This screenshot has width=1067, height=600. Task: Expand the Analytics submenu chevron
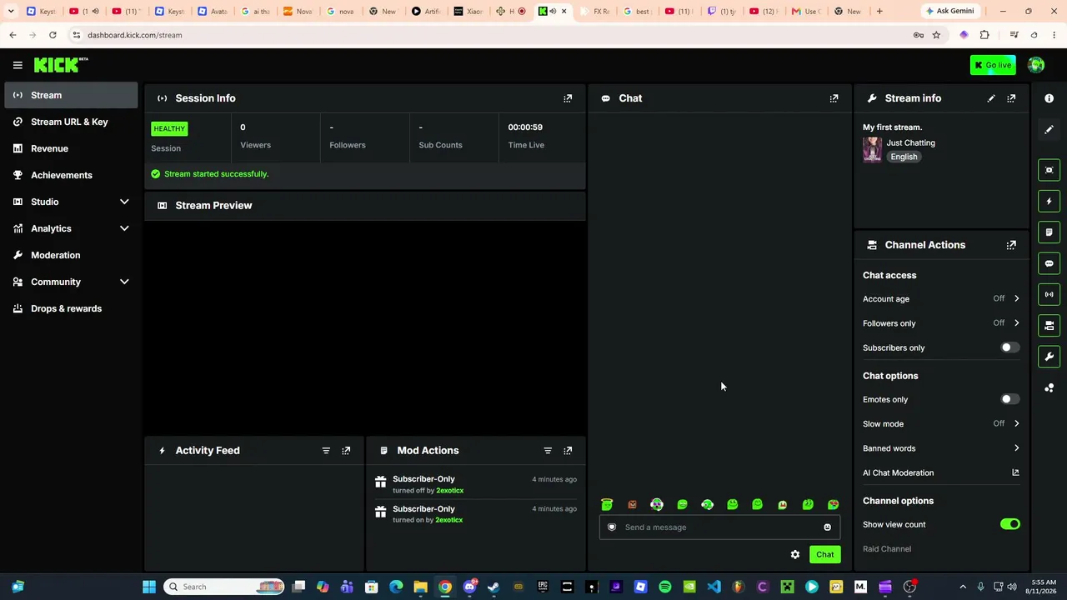coord(124,228)
